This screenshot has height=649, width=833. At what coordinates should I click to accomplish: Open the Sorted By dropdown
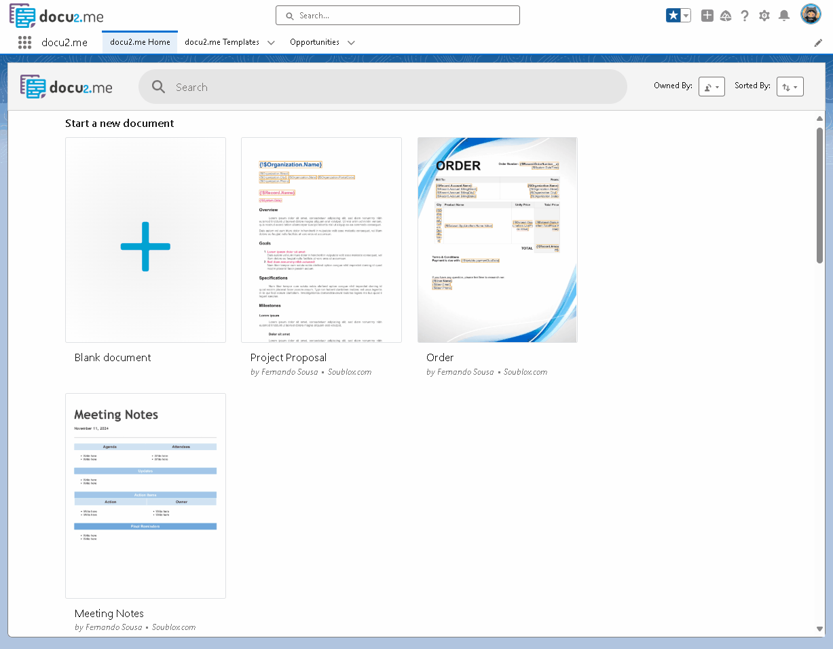point(790,87)
